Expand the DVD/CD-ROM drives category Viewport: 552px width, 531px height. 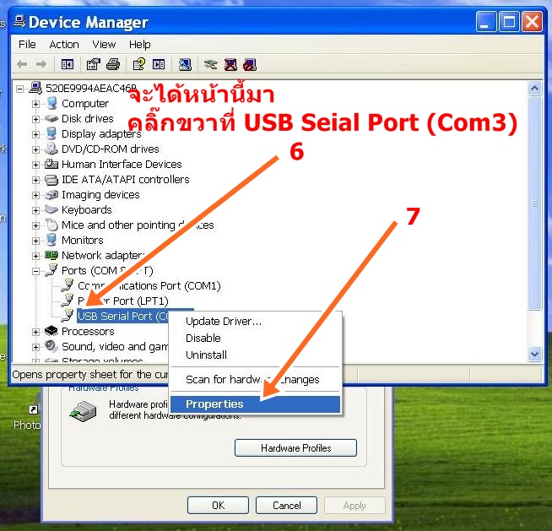(35, 149)
